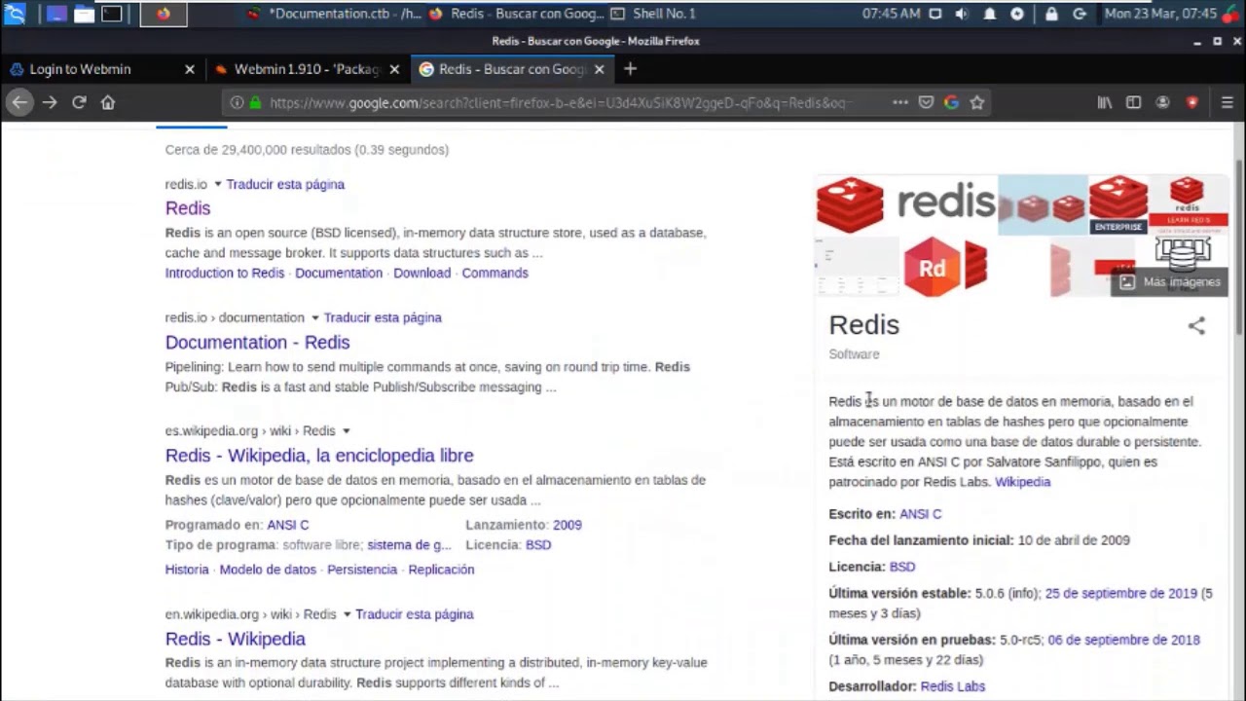Click the red shield extension icon

point(1191,102)
